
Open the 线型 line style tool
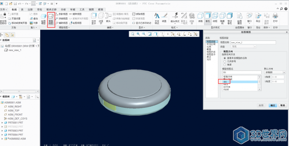tap(164, 18)
